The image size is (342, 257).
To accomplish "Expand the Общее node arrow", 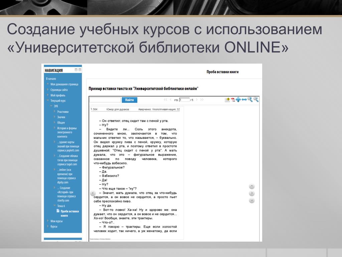I will pyautogui.click(x=54, y=122).
